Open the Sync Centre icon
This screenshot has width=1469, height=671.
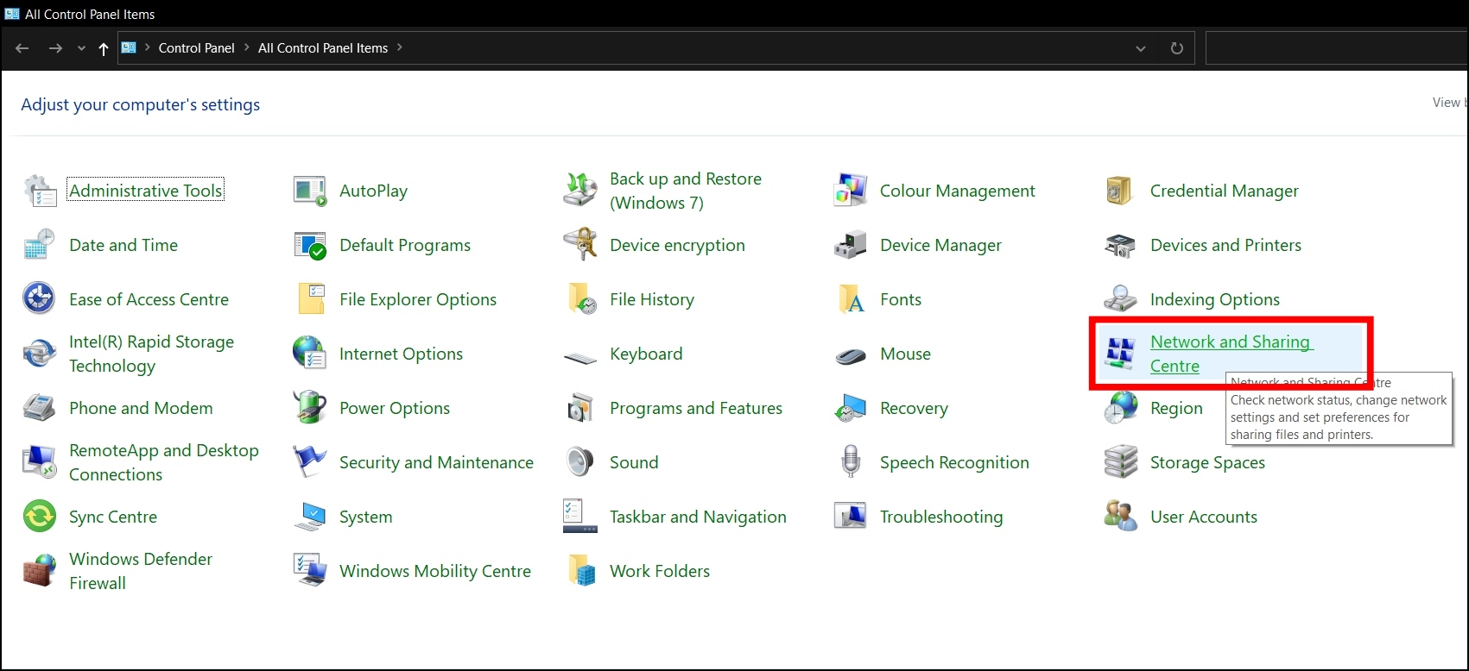tap(40, 517)
